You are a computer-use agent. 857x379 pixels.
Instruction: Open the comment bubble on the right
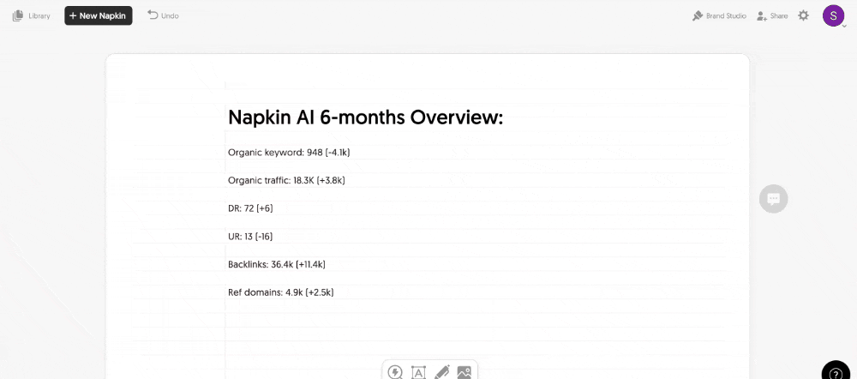click(x=773, y=199)
